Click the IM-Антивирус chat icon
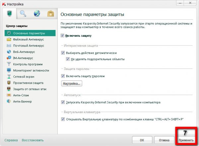Image resolution: width=199 pixels, height=146 pixels. click(9, 58)
